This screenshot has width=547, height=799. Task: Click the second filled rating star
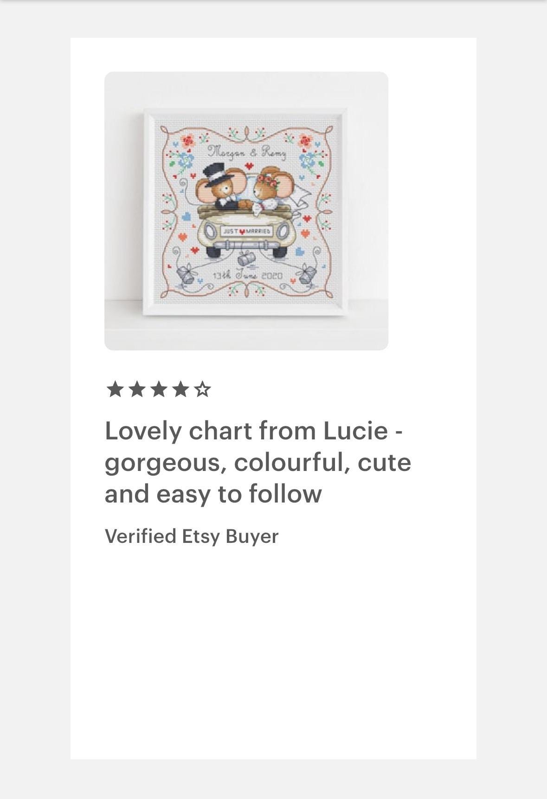click(136, 389)
